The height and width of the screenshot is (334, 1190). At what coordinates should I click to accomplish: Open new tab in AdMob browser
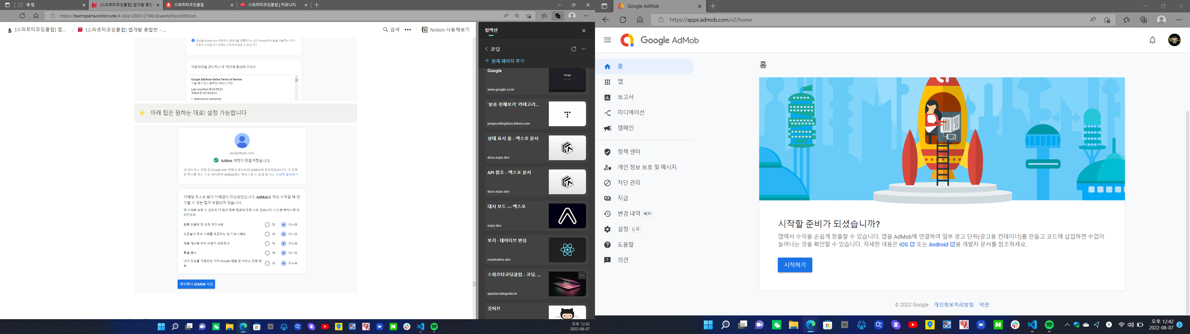tap(713, 6)
